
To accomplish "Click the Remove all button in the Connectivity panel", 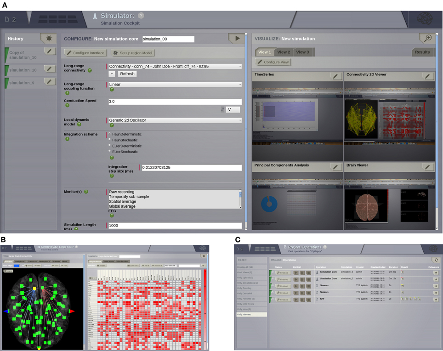I will click(157, 266).
